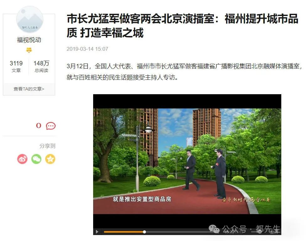This screenshot has width=307, height=241.
Task: Open the red comments bubble icon
Action: 51,126
